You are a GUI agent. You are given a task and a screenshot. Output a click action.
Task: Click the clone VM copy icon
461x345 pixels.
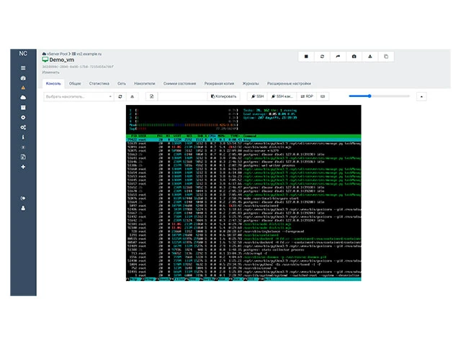(x=385, y=56)
